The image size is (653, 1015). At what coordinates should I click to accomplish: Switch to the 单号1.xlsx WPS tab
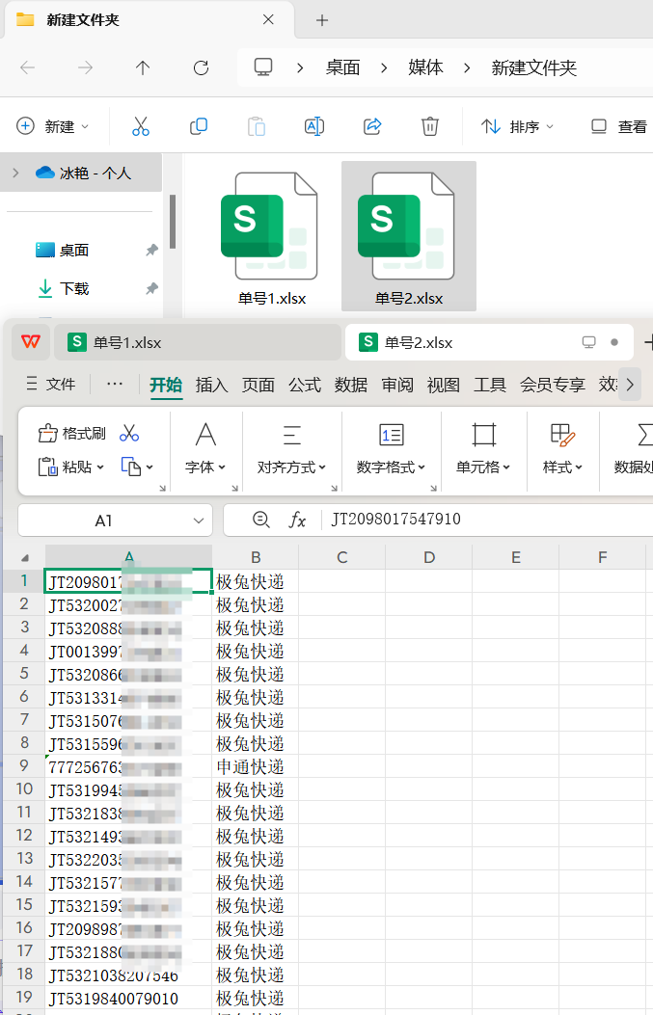[197, 342]
